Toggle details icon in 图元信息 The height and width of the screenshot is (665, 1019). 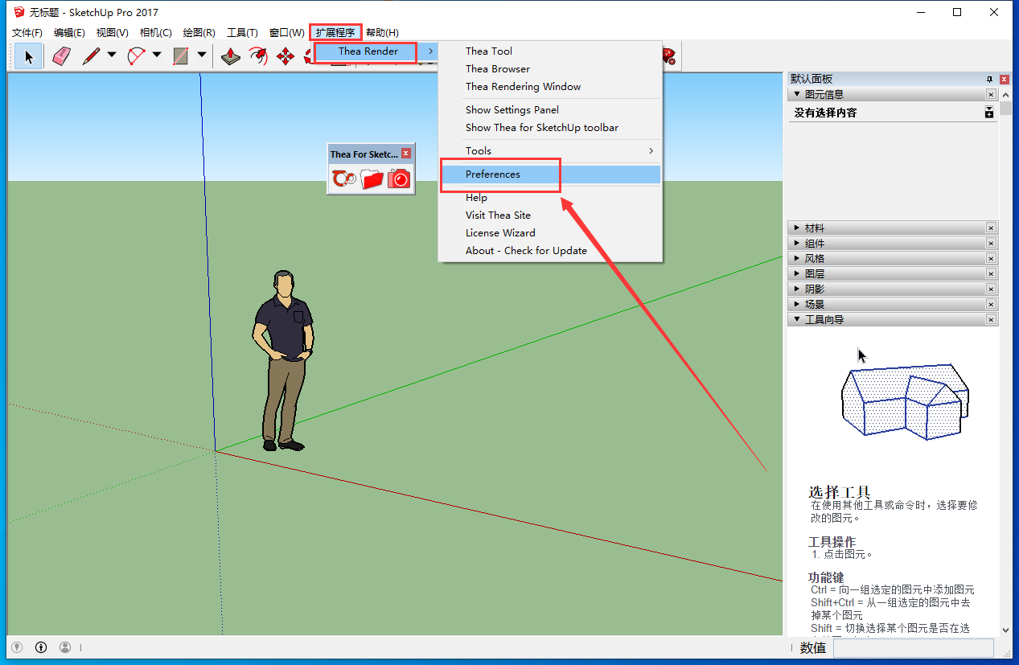pyautogui.click(x=989, y=113)
